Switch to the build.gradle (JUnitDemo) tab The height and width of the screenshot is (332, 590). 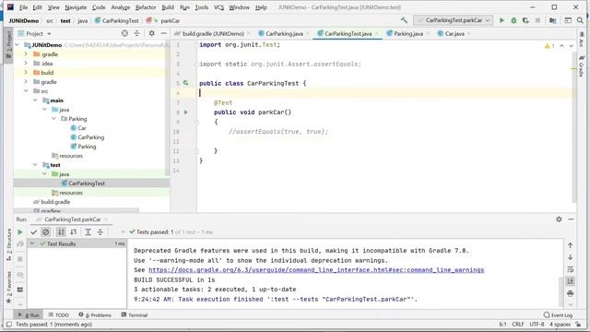click(x=213, y=33)
